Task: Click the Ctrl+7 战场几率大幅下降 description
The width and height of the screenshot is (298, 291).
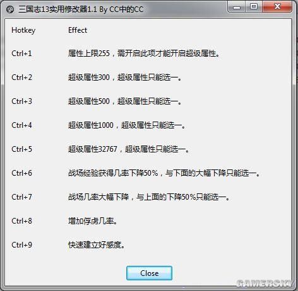Action: [149, 197]
